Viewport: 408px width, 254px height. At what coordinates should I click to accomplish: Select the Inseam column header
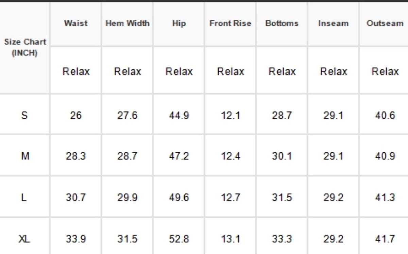pos(334,23)
